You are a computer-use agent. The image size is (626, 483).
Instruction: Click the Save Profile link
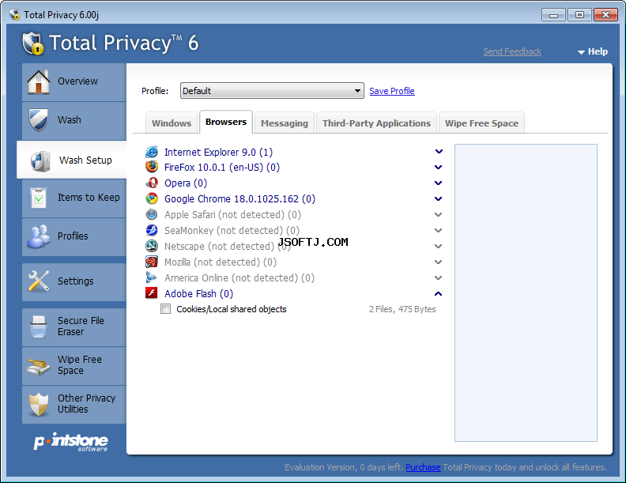(392, 91)
